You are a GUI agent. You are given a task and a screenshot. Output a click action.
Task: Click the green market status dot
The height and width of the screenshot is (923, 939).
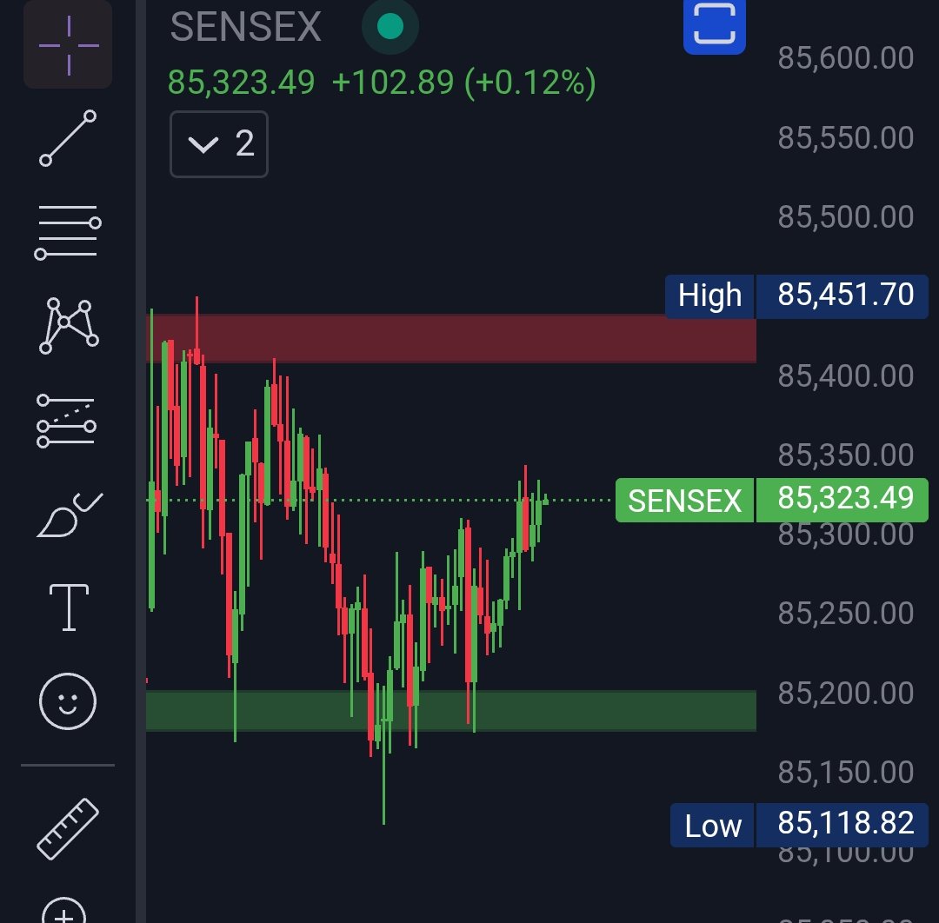pyautogui.click(x=390, y=26)
